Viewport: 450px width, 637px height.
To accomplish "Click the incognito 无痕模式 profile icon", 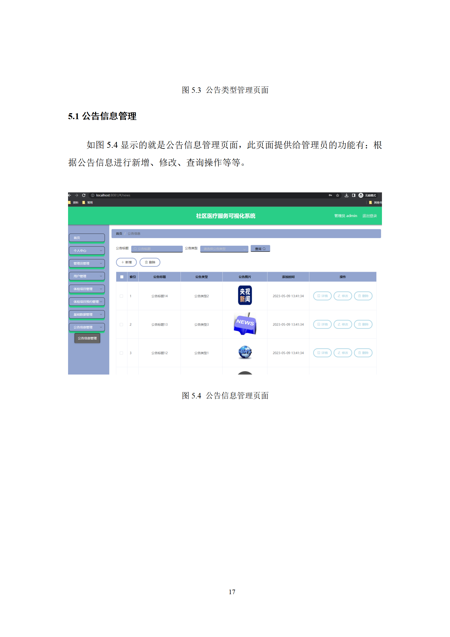I will pos(361,195).
